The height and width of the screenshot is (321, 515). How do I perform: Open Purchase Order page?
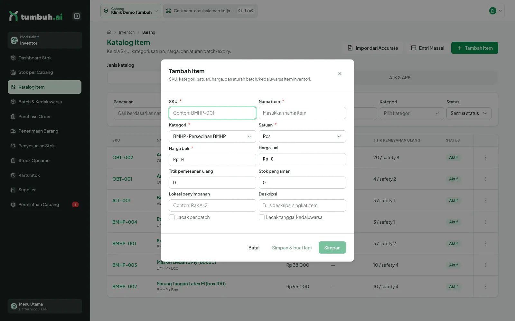click(x=44, y=117)
